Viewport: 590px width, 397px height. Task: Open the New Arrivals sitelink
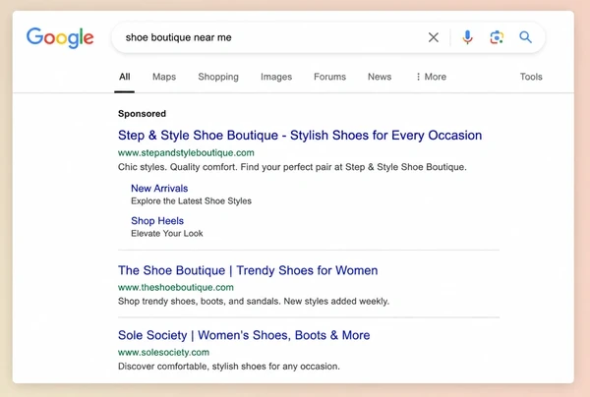159,189
